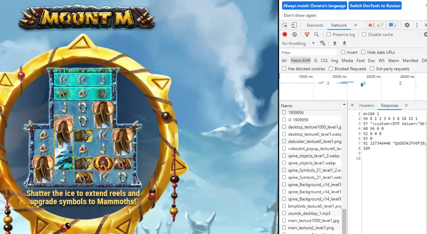
Task: Open the DevTools three-dot customize menu
Action: pyautogui.click(x=417, y=25)
